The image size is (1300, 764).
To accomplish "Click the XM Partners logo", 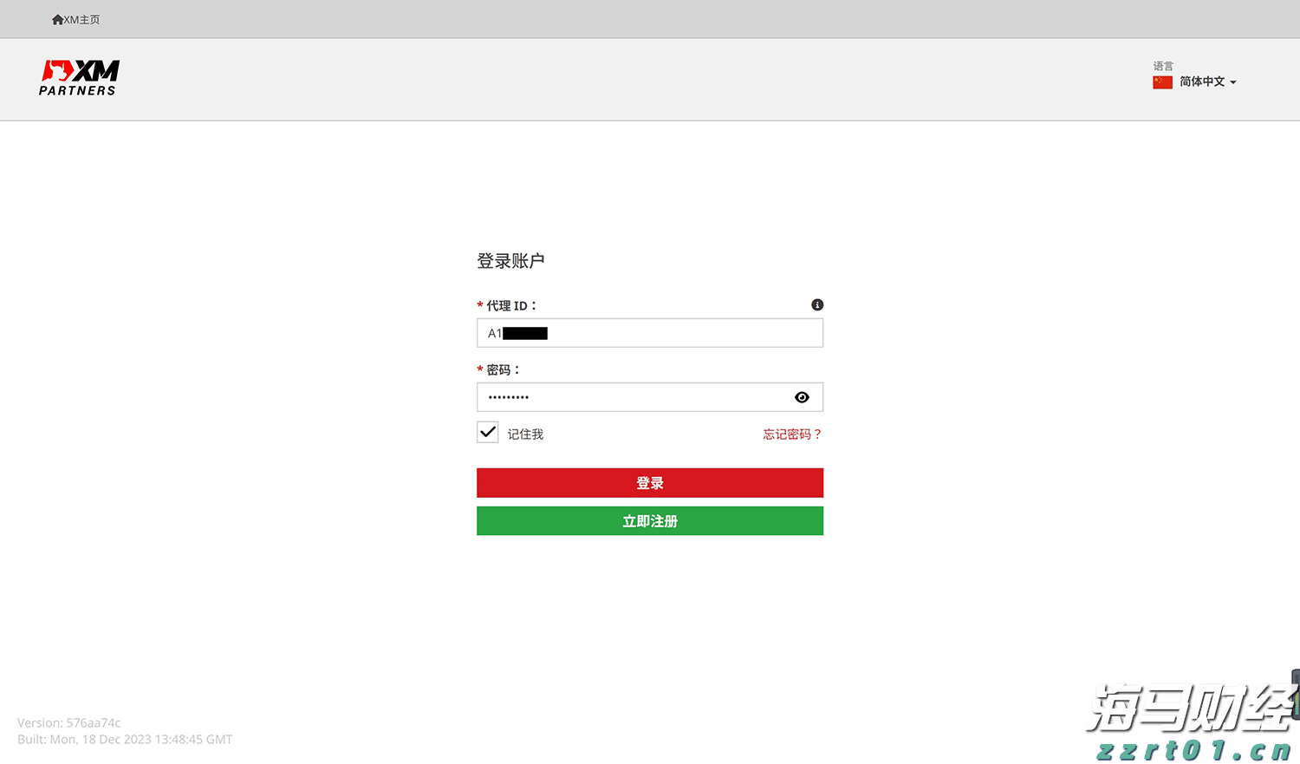I will [x=78, y=76].
